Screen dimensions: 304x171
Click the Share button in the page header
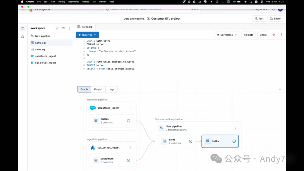[275, 19]
